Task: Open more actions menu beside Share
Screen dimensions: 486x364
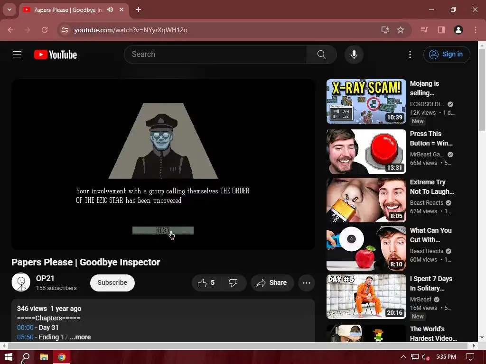Action: click(x=307, y=282)
